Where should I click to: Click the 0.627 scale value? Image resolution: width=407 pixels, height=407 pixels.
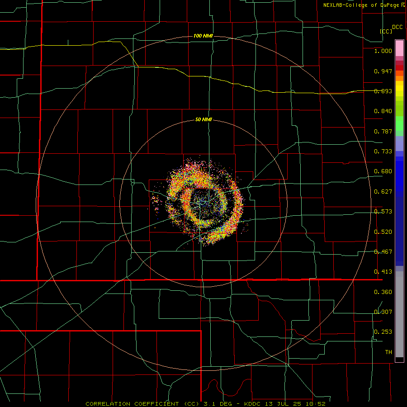point(383,192)
